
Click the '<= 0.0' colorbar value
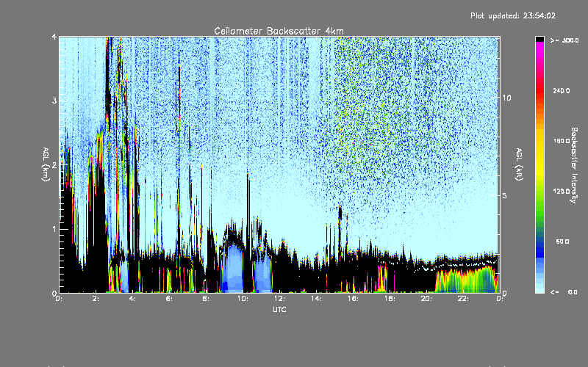564,292
